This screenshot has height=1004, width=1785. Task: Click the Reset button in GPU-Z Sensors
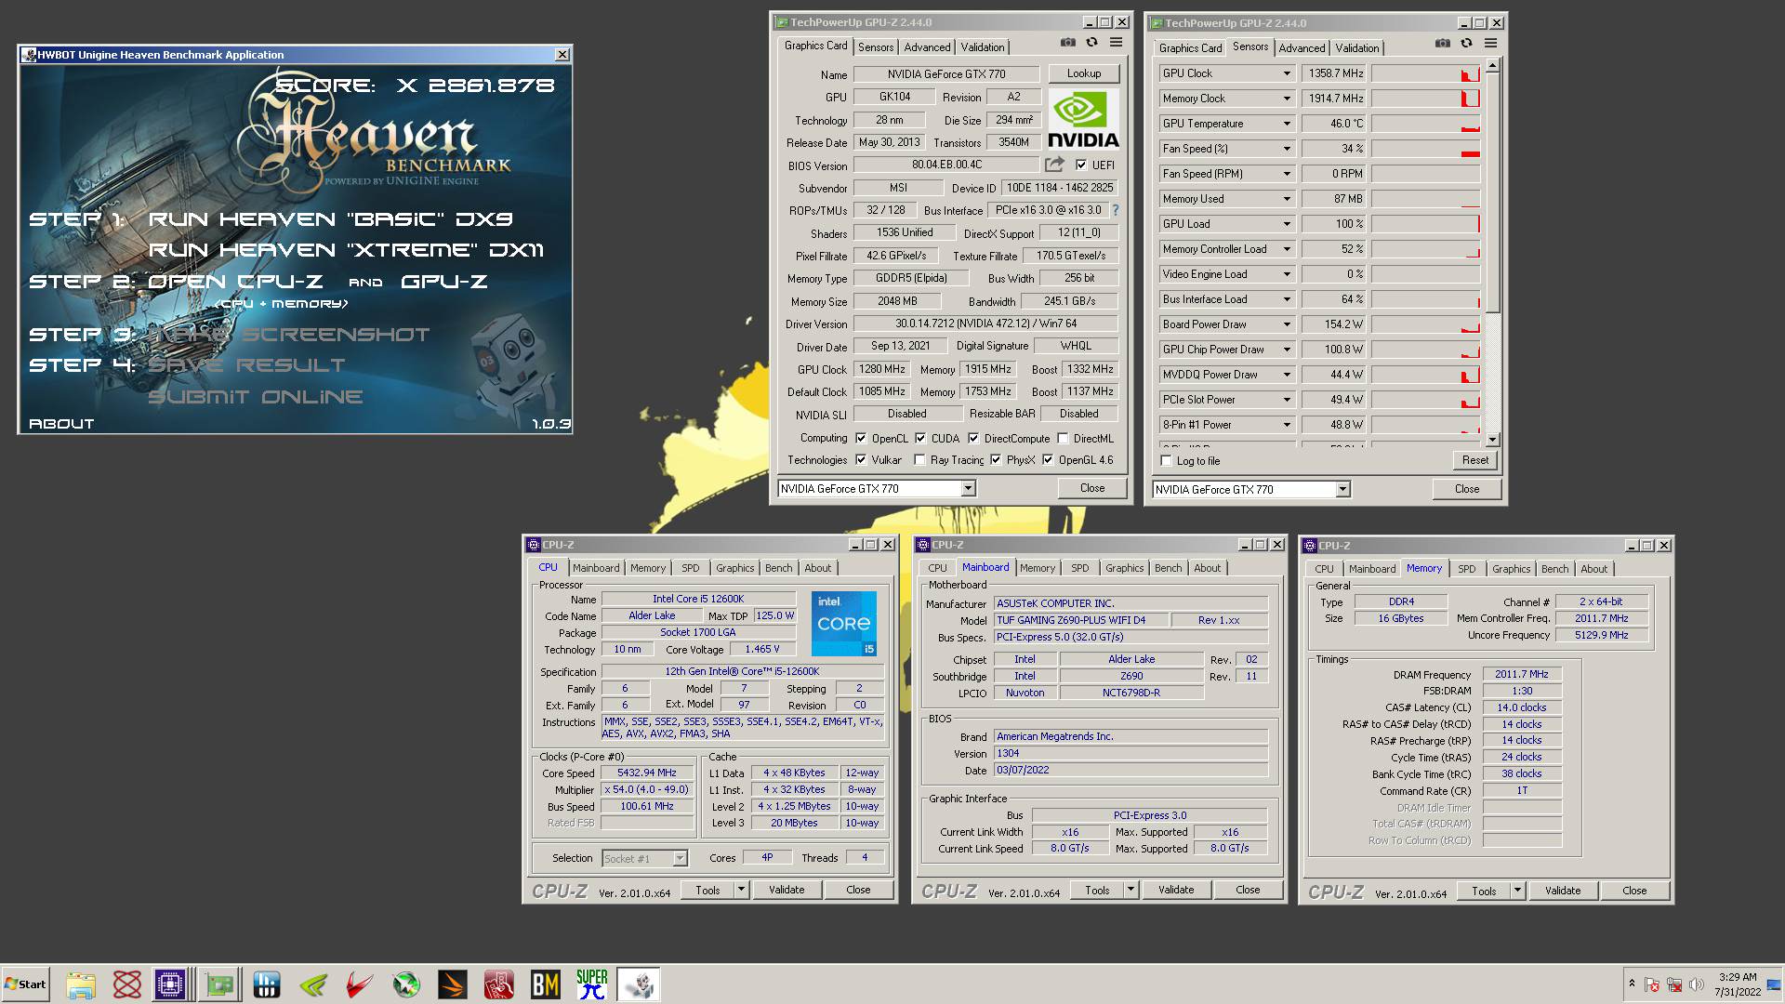pos(1474,460)
